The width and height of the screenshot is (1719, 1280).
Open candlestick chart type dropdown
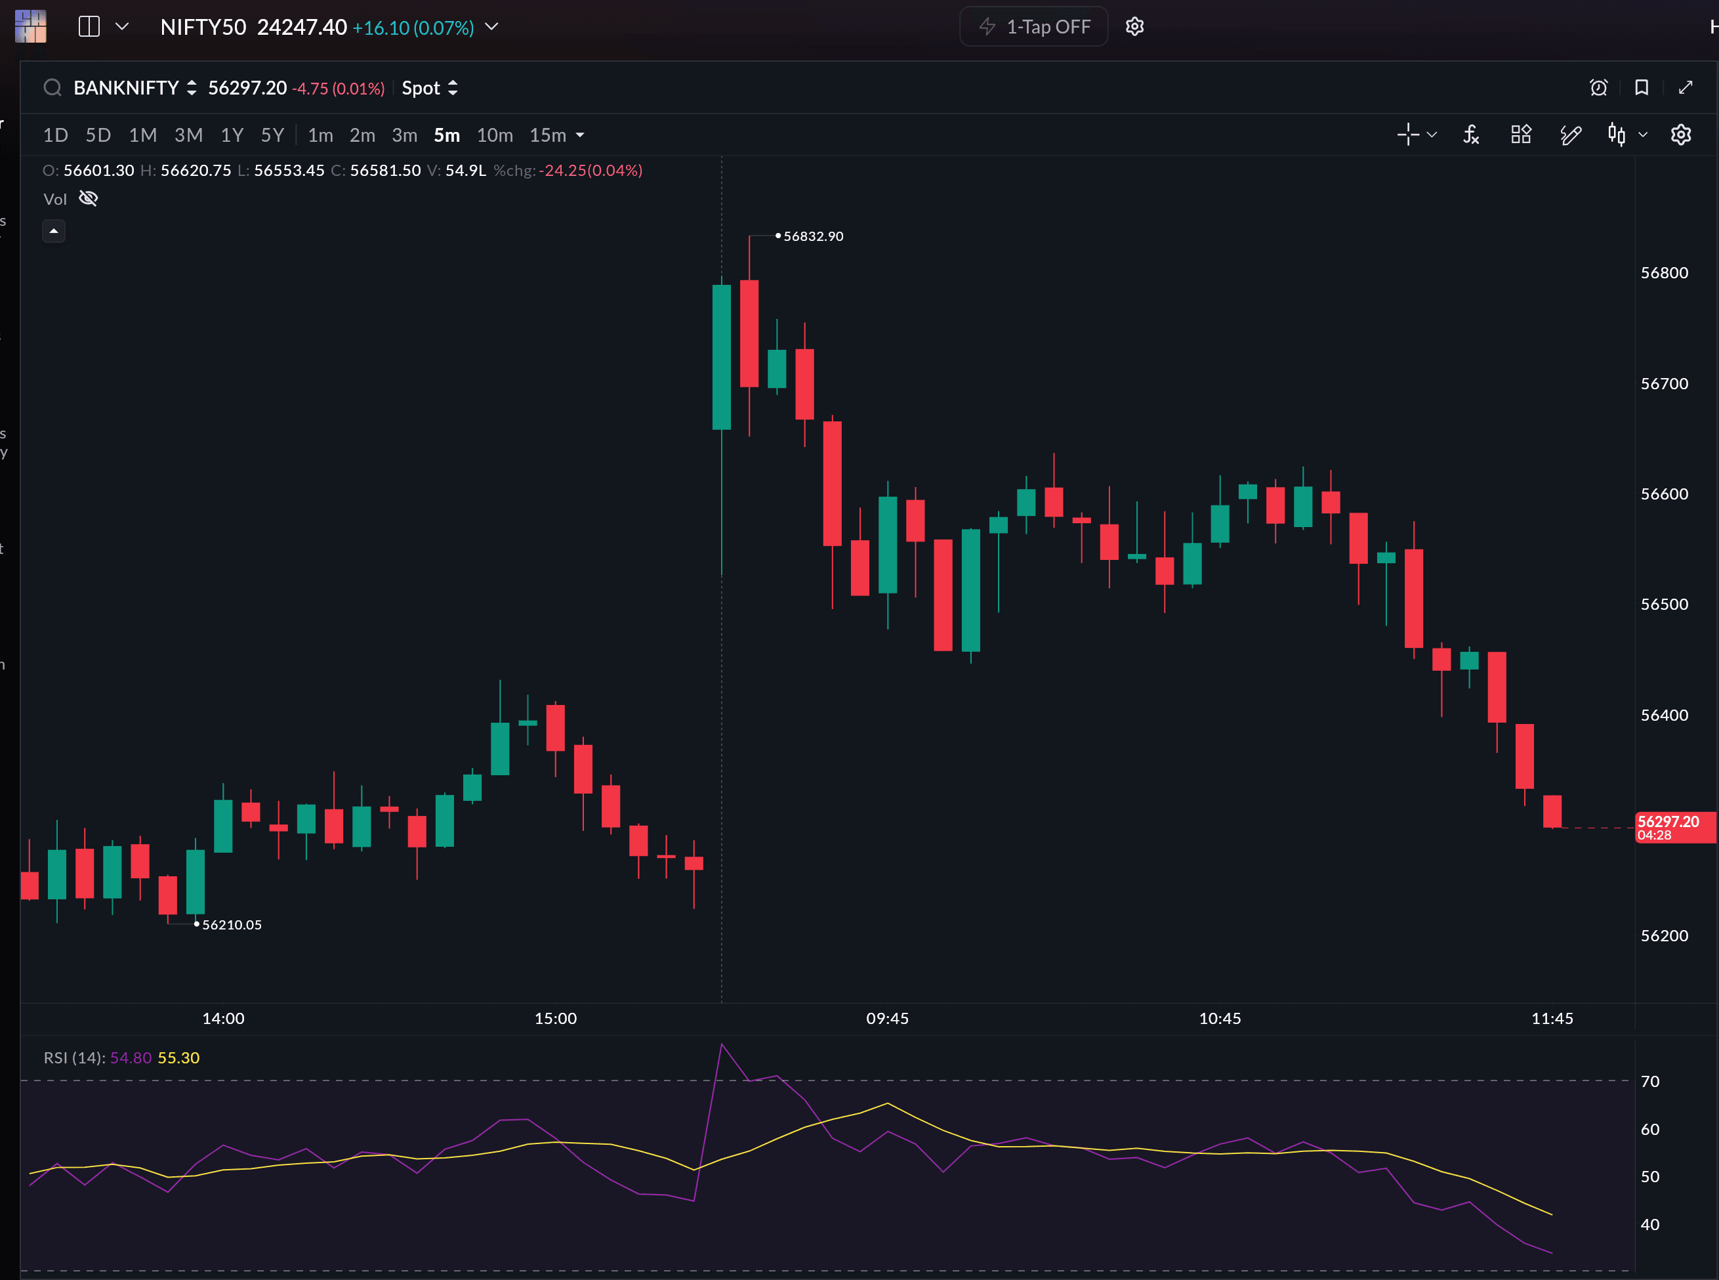coord(1626,135)
